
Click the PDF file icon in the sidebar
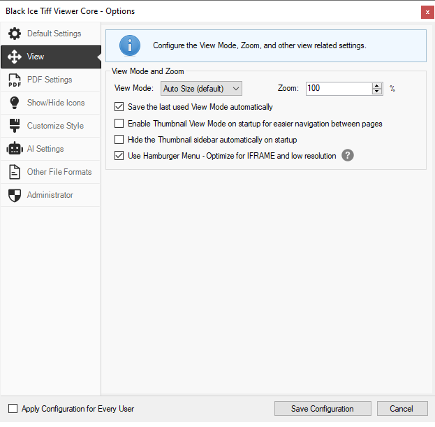pyautogui.click(x=15, y=80)
